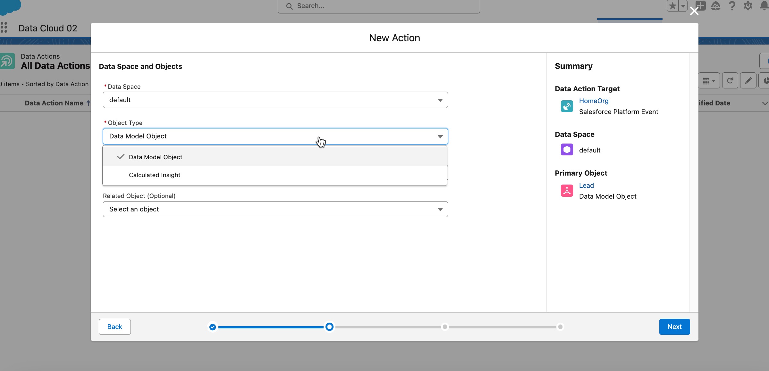Click the Salesforce cloud logo

(10, 6)
